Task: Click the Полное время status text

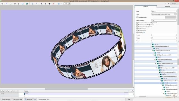Action: [x=44, y=99]
